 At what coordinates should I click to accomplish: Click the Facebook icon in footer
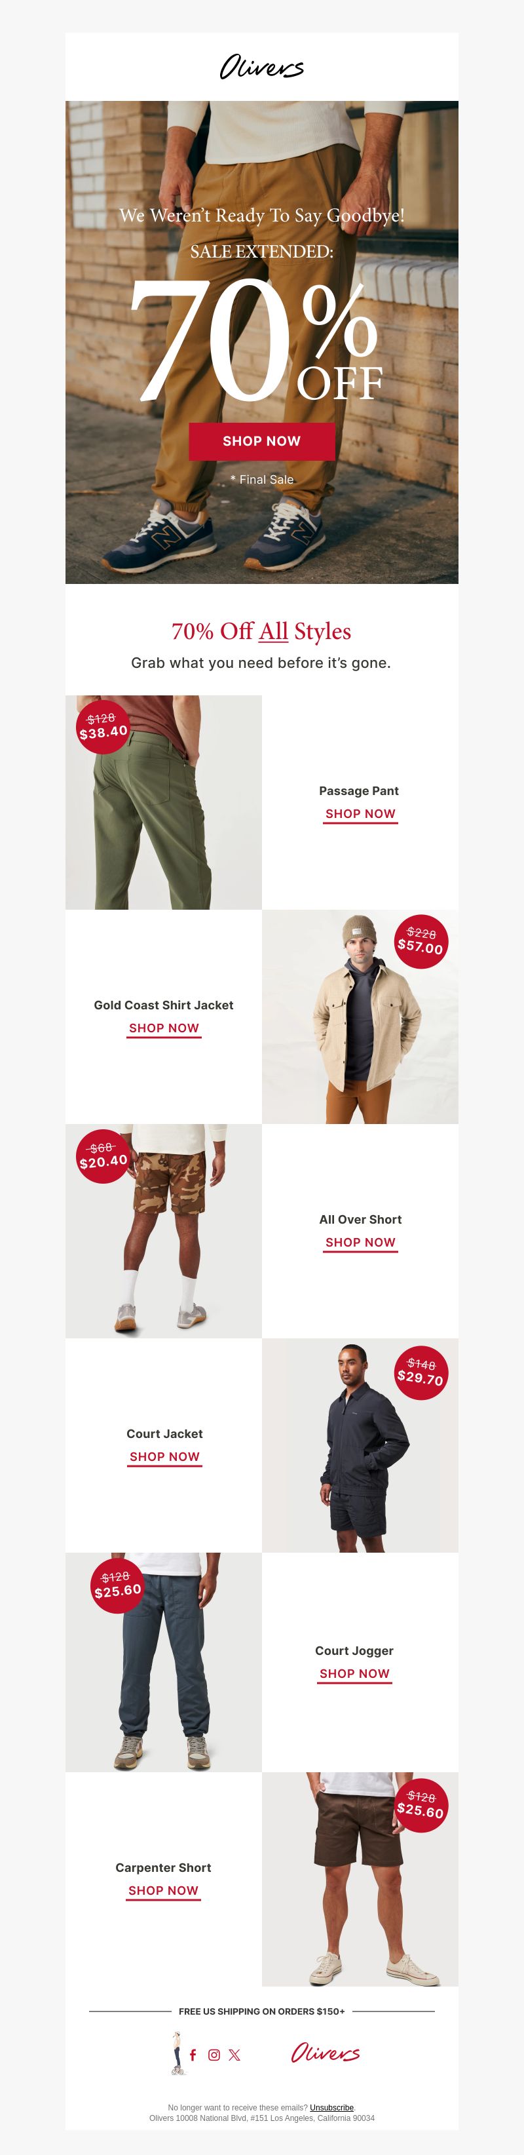pos(193,2055)
